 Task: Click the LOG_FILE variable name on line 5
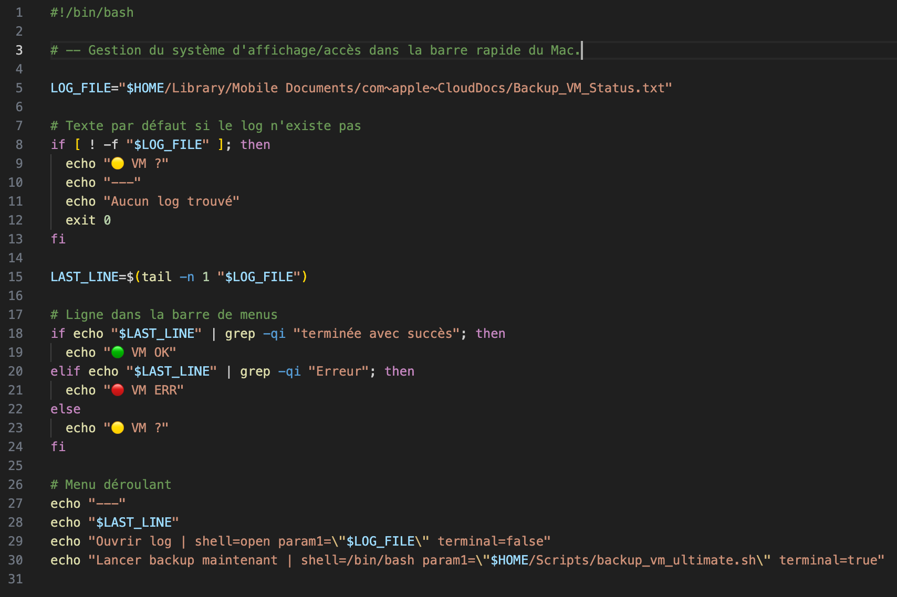pos(80,88)
